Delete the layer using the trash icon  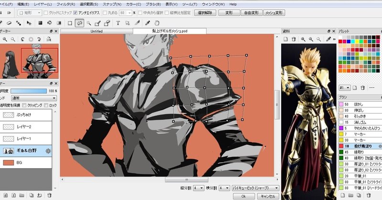pyautogui.click(x=49, y=195)
